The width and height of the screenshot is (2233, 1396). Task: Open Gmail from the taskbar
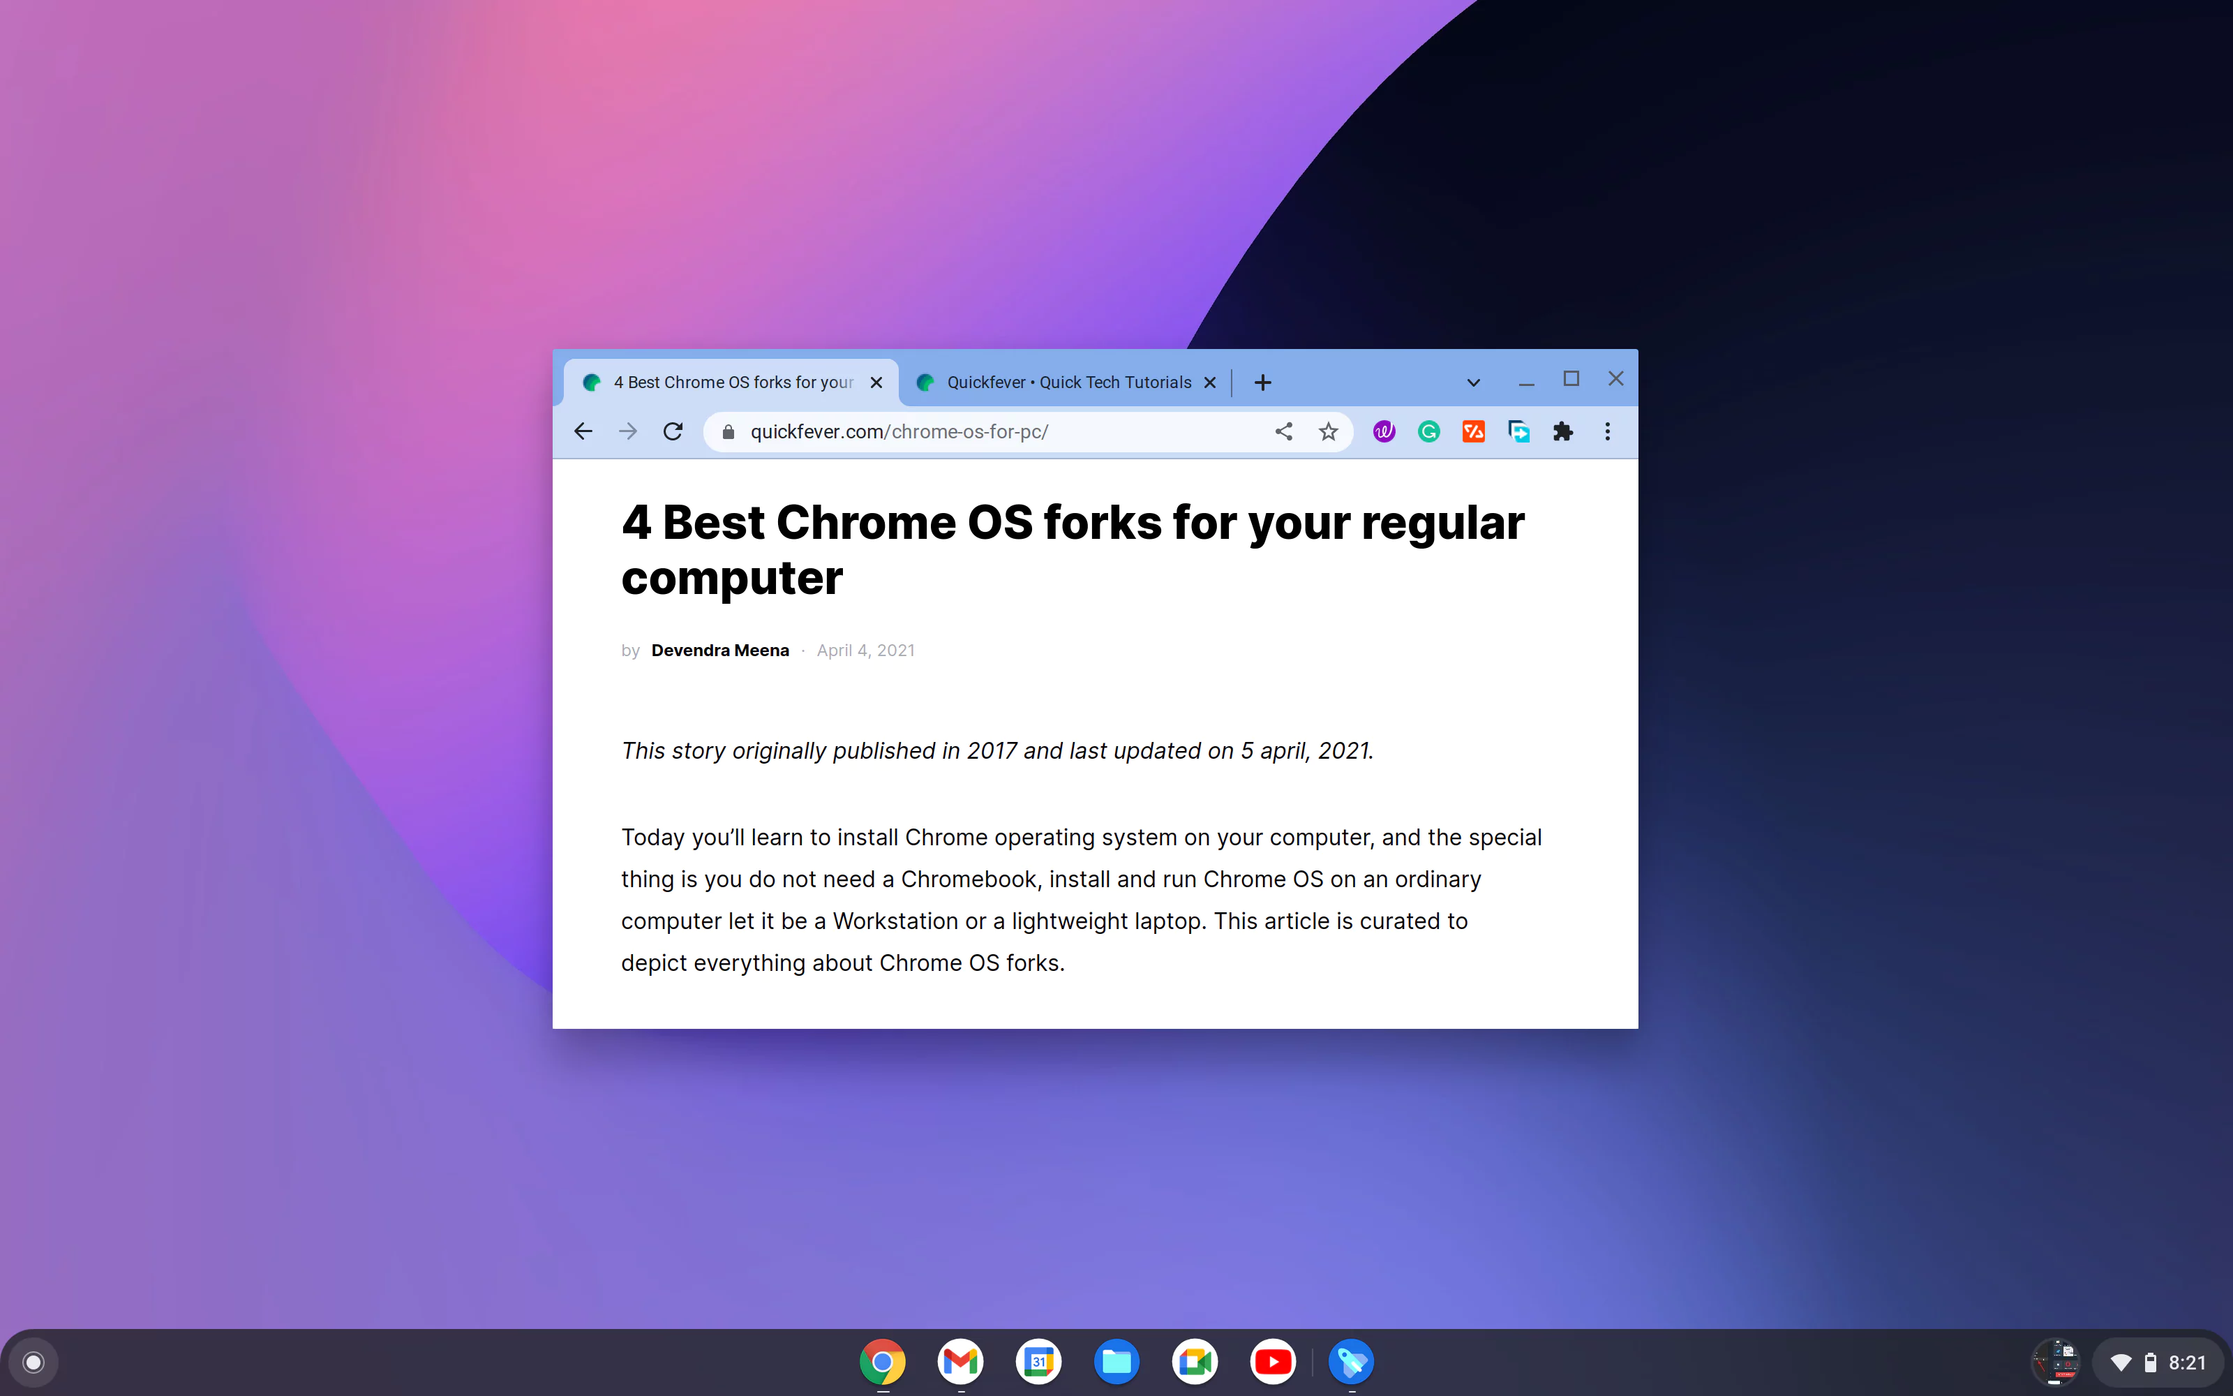coord(959,1362)
